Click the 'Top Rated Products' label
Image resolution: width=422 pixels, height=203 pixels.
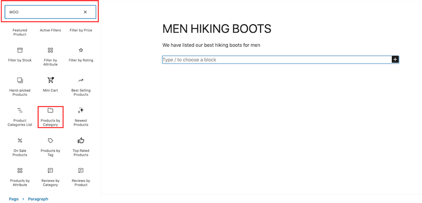pos(81,153)
